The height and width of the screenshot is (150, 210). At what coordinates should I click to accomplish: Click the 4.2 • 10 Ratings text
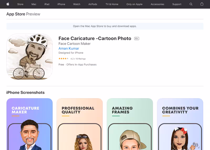pos(78,59)
